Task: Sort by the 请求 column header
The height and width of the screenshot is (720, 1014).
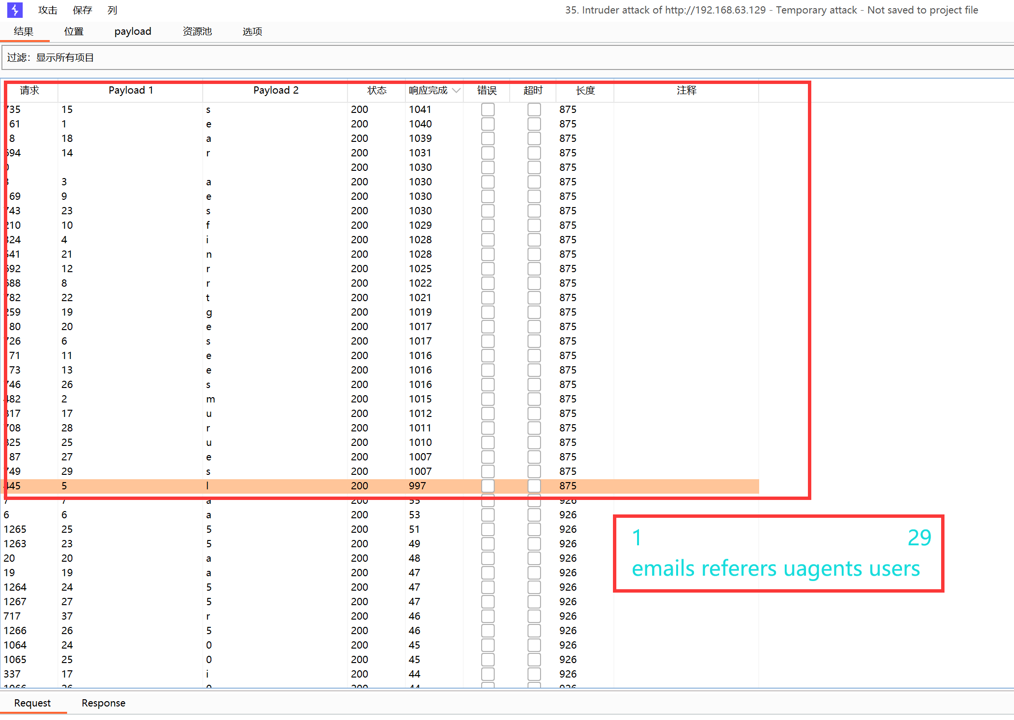Action: [x=30, y=90]
